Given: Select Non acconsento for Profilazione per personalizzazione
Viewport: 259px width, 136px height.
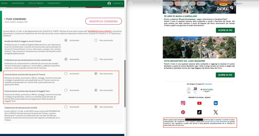Looking at the screenshot, I should pos(96,59).
